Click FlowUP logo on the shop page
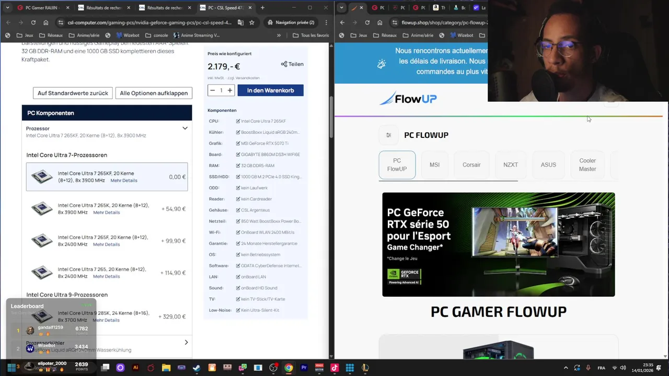Screen dimensions: 669x376 point(408,98)
